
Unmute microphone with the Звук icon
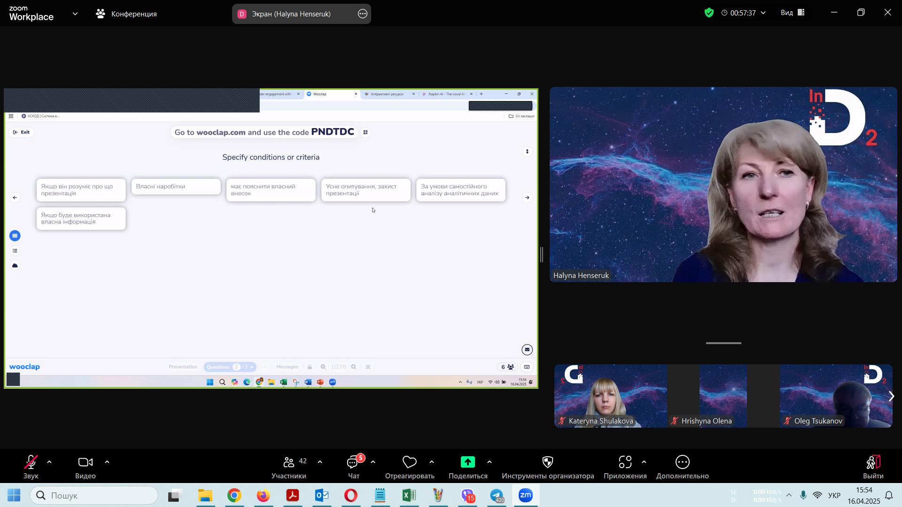(x=31, y=463)
